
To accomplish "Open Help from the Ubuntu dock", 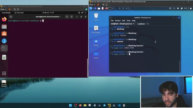I will point(4,41).
